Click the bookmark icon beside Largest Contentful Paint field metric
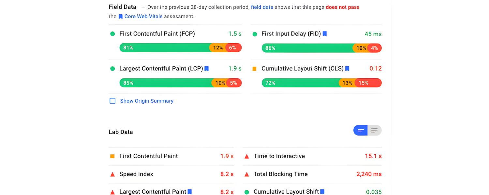This screenshot has height=195, width=489. pos(206,69)
